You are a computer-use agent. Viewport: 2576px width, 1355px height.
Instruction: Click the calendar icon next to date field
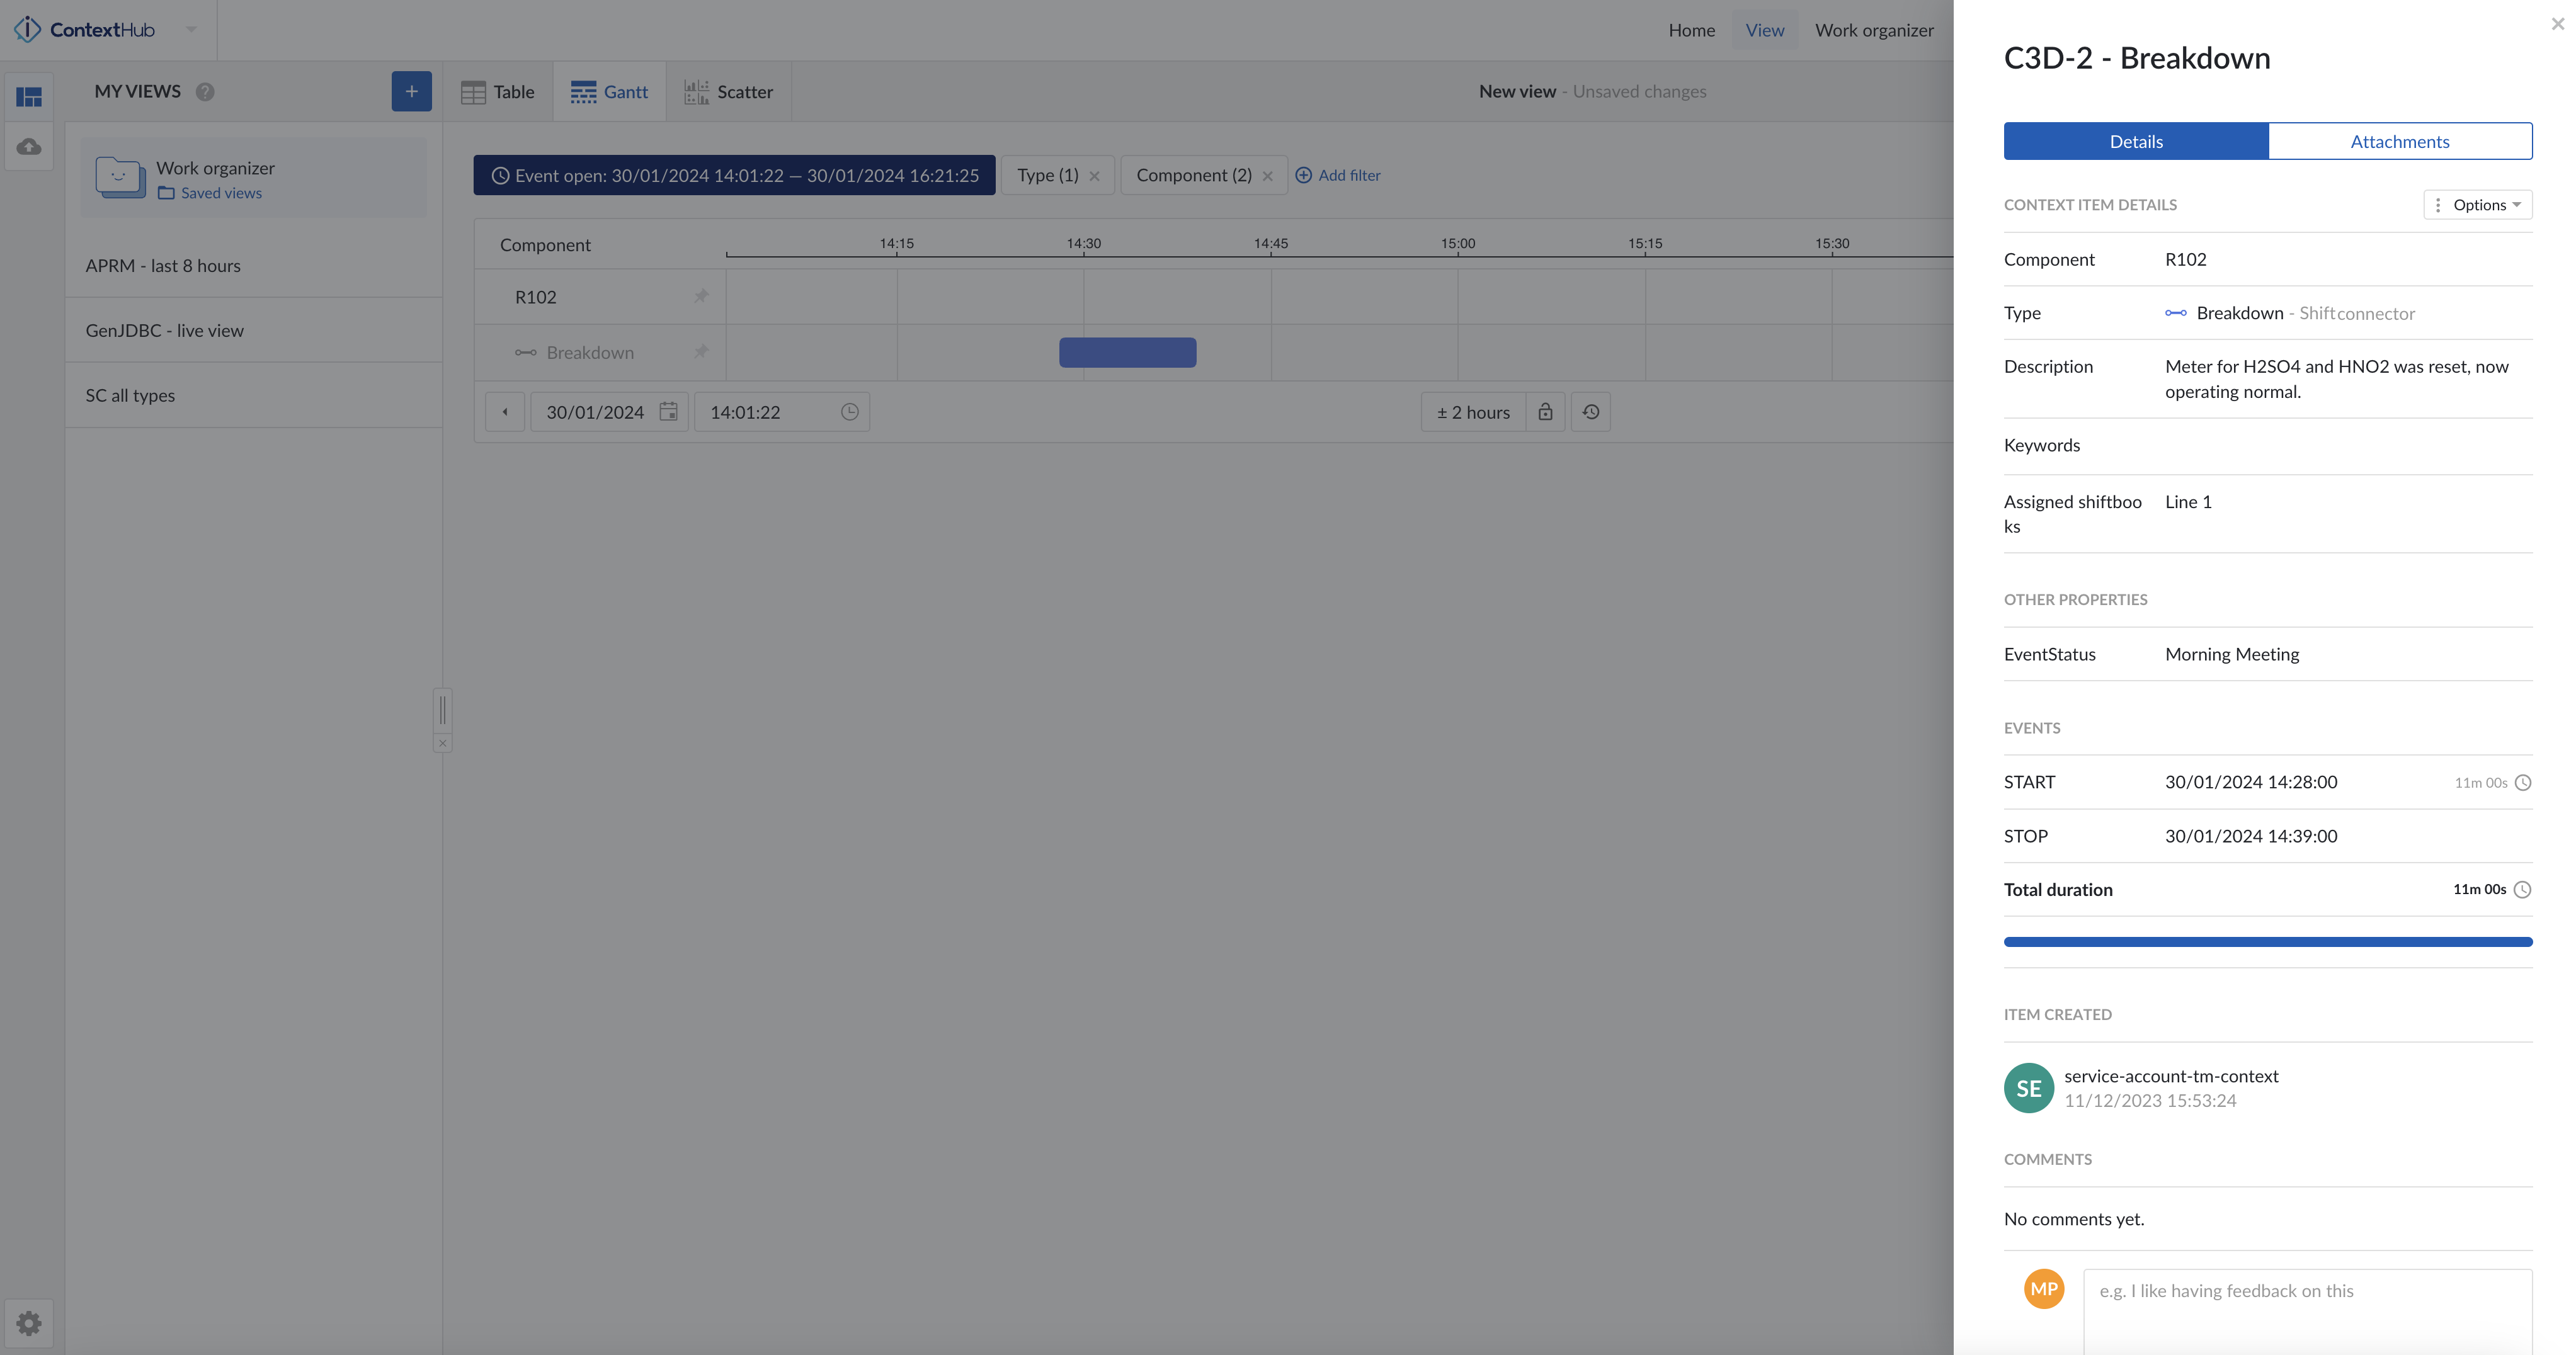[x=668, y=412]
